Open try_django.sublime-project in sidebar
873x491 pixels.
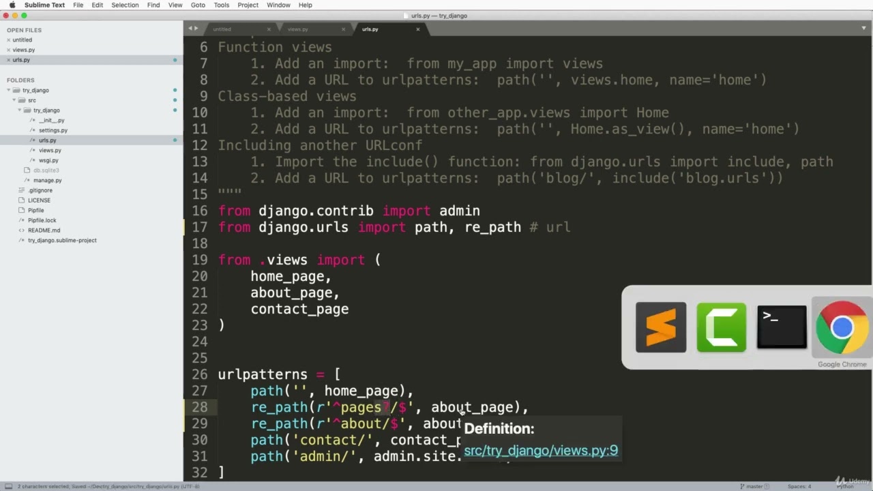click(x=62, y=240)
